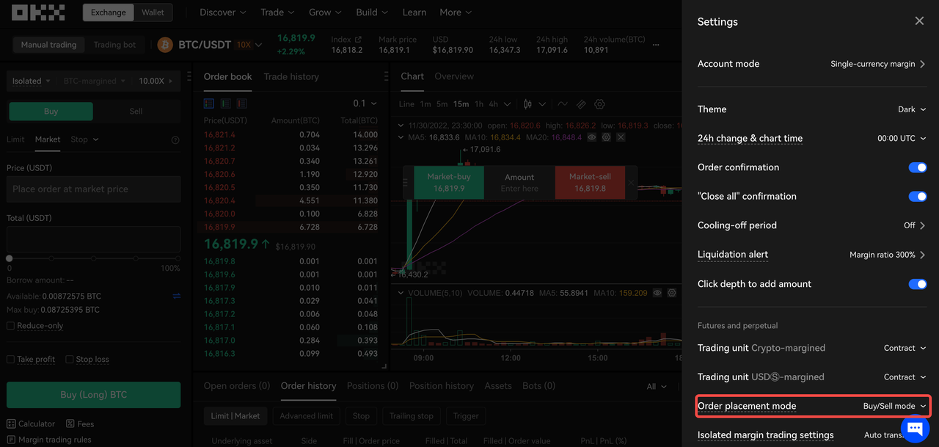The height and width of the screenshot is (447, 939).
Task: Open the Positions tab
Action: (x=372, y=385)
